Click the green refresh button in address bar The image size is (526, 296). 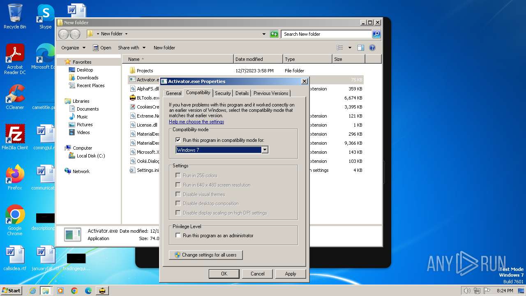(274, 34)
